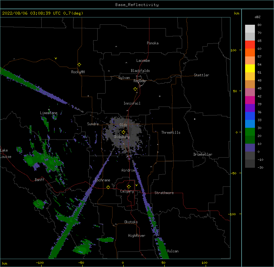
Task: Click the orange 60 dBZ legend band
Action: click(250, 52)
